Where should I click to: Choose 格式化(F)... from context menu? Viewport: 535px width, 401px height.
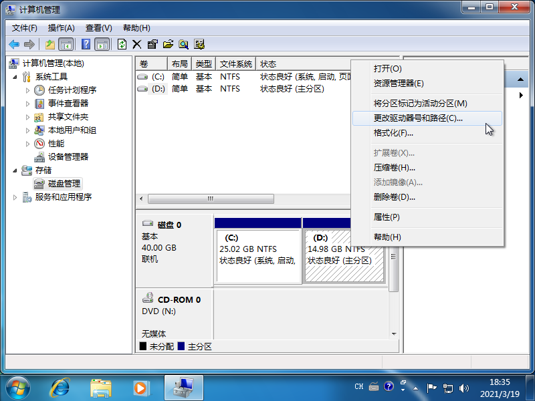[x=427, y=133]
